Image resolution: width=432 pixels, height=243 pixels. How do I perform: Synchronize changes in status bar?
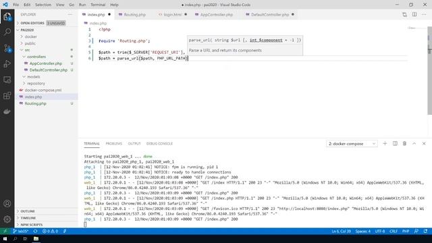click(x=35, y=231)
